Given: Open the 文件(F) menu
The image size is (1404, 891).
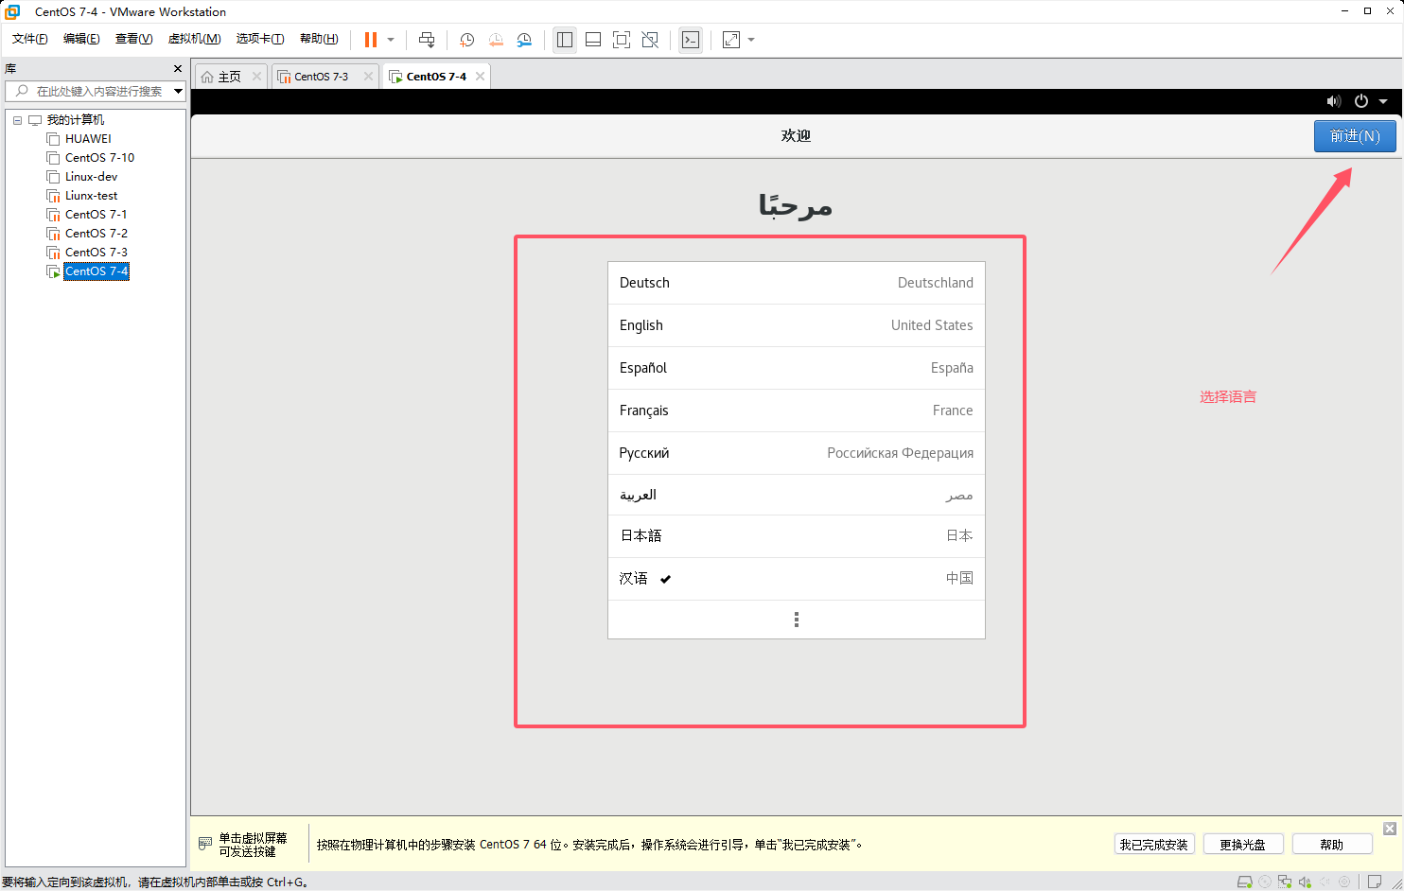Looking at the screenshot, I should 30,39.
